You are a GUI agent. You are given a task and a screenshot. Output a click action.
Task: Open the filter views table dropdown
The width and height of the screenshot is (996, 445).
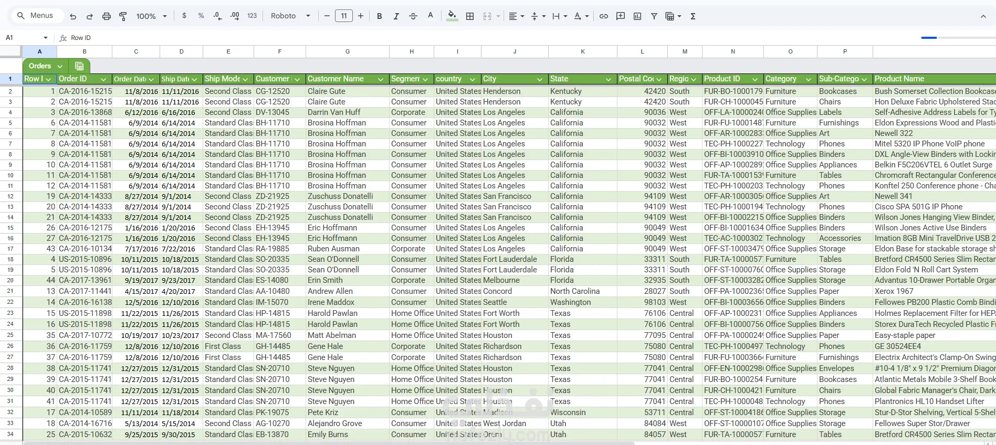pos(673,16)
